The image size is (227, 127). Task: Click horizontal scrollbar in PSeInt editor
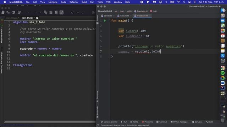[x=50, y=122]
